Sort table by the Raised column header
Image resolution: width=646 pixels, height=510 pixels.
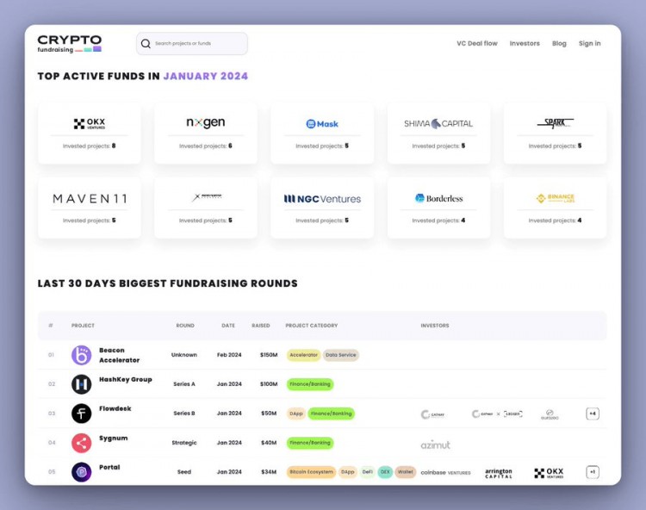pyautogui.click(x=260, y=326)
